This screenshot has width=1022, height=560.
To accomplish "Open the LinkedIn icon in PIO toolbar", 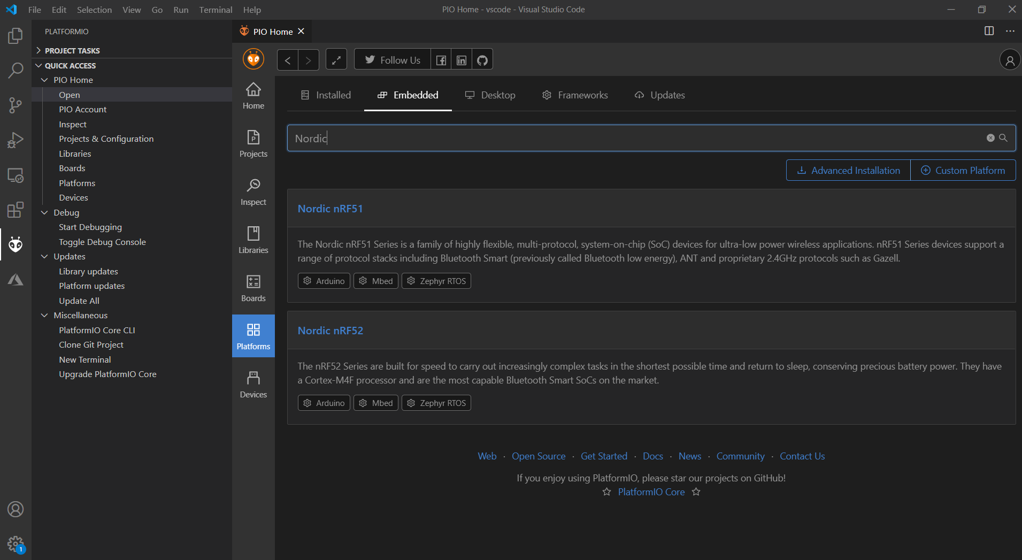I will pyautogui.click(x=461, y=60).
